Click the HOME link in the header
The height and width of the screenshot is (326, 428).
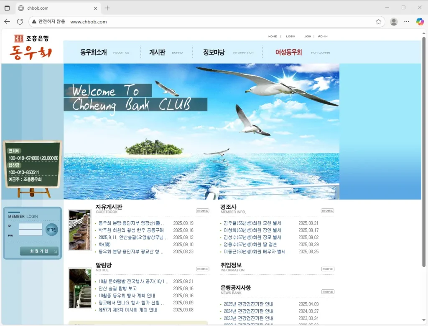273,36
